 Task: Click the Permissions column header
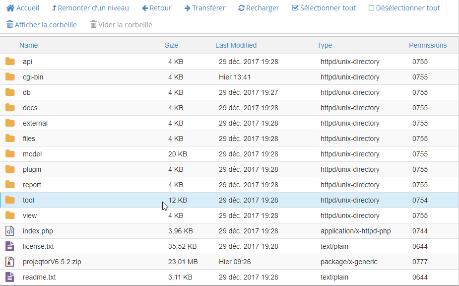pos(427,45)
